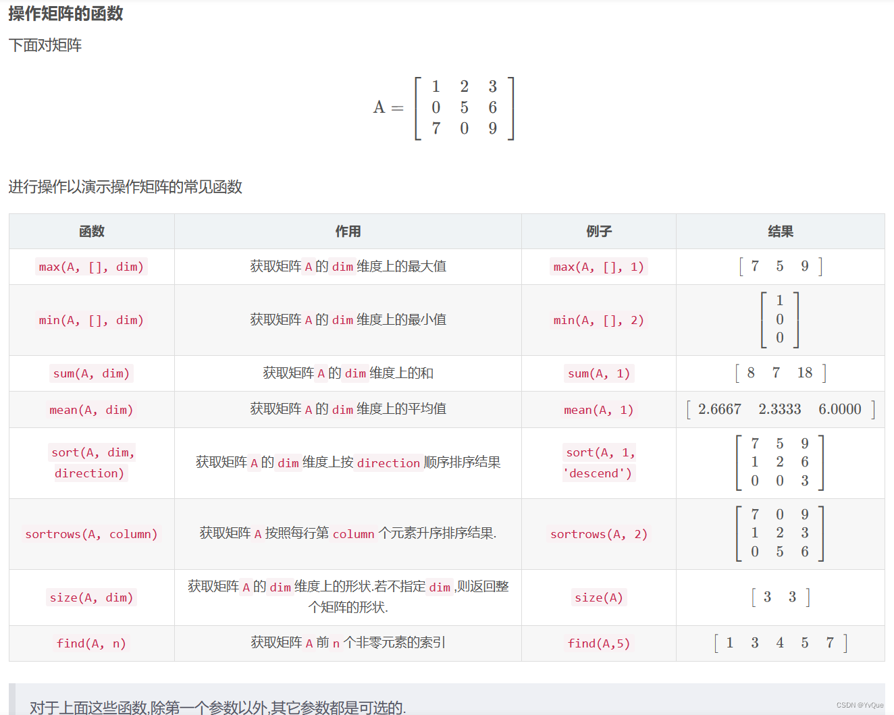Screen dimensions: 894x715
Task: Click the matrix A equation
Action: 444,108
